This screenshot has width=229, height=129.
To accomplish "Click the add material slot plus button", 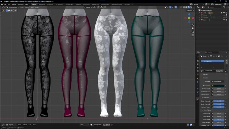I will (227, 60).
